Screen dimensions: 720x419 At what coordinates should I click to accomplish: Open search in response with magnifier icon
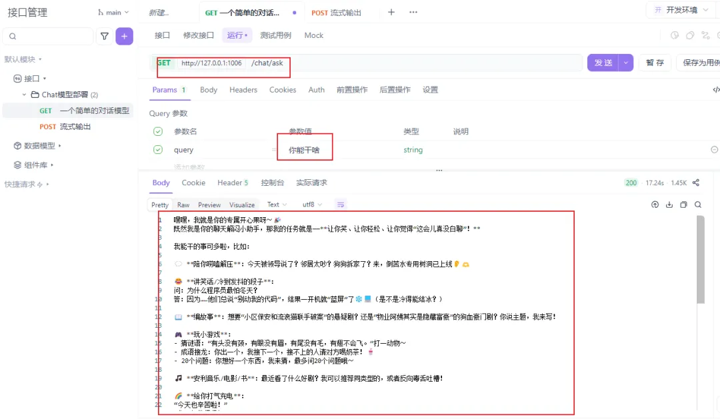[x=698, y=205]
